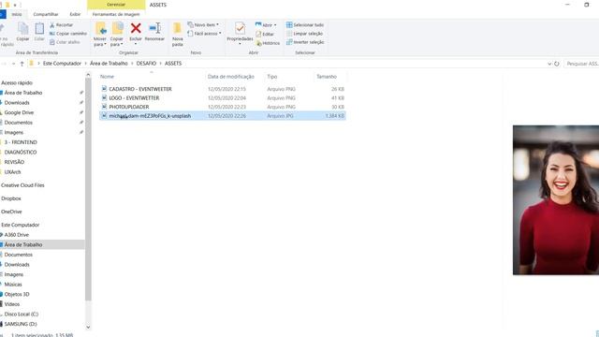
Task: Click the Histórico command
Action: pos(268,43)
